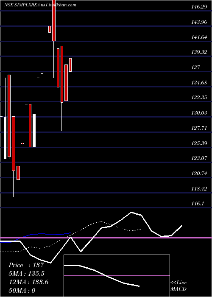Click the 118.42 price axis label

click(199, 189)
